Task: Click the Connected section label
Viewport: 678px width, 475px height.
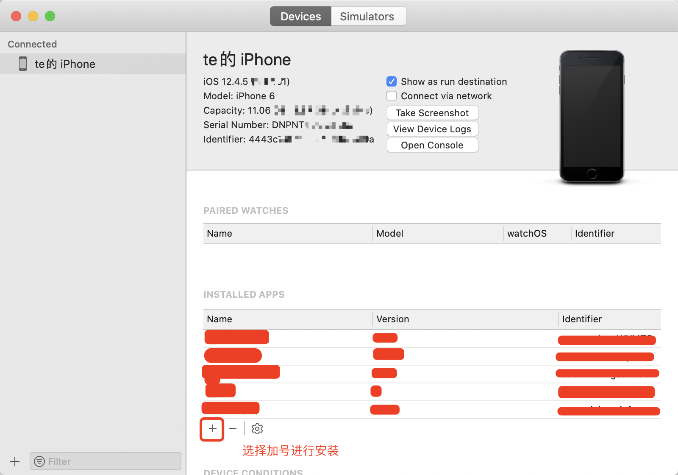Action: pyautogui.click(x=32, y=44)
